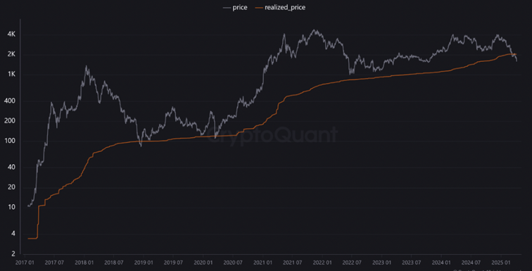Select the 2024 01 x-axis label
Screen dimensions: 532x271
pyautogui.click(x=441, y=263)
